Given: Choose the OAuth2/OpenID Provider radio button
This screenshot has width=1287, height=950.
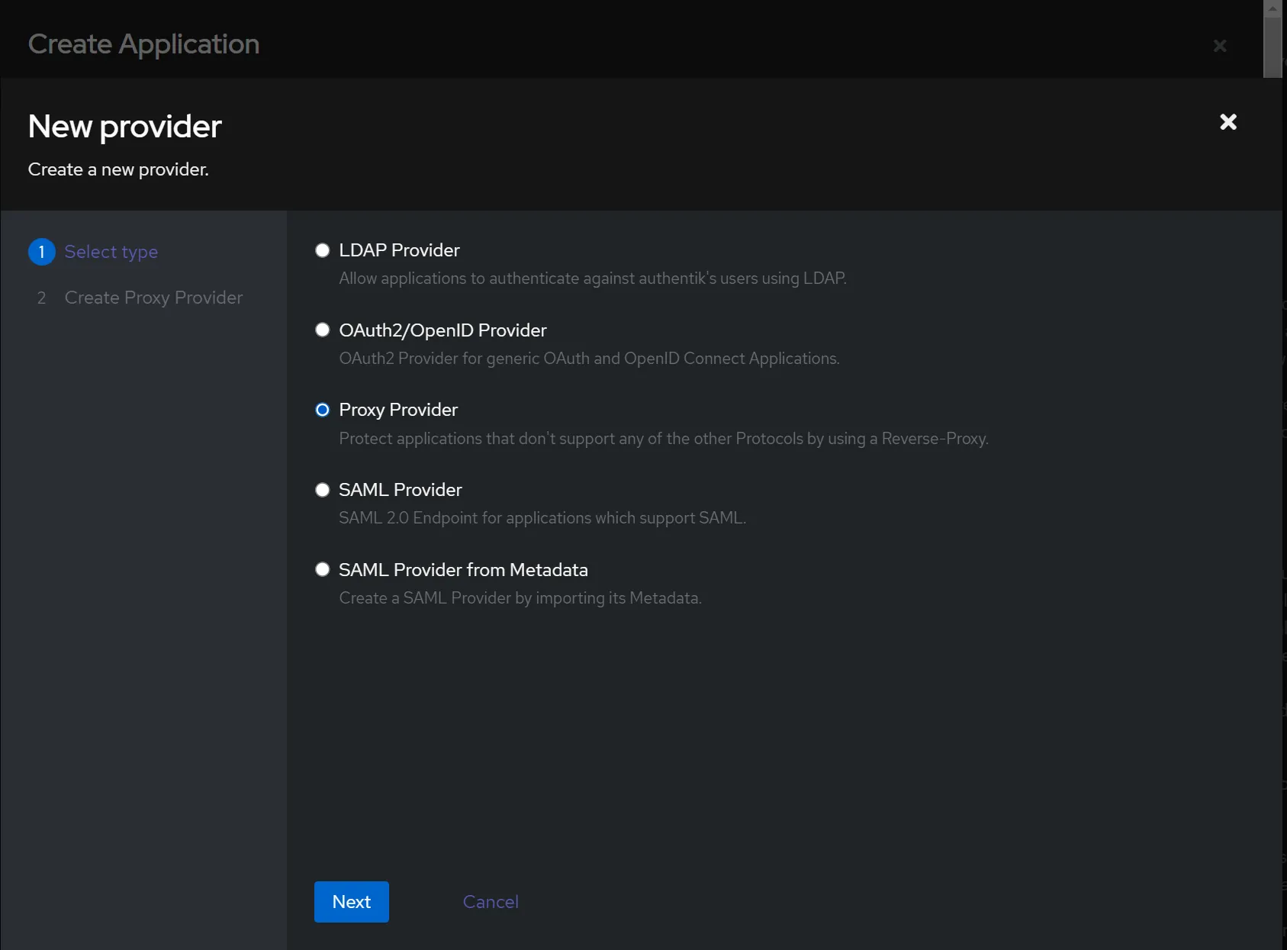Looking at the screenshot, I should pos(323,330).
